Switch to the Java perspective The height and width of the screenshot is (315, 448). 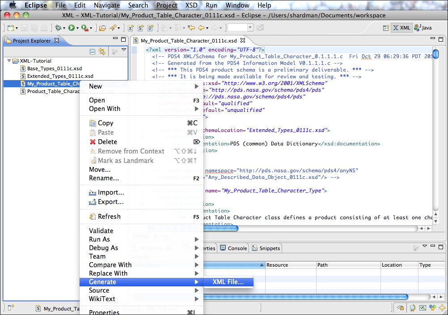(x=423, y=28)
